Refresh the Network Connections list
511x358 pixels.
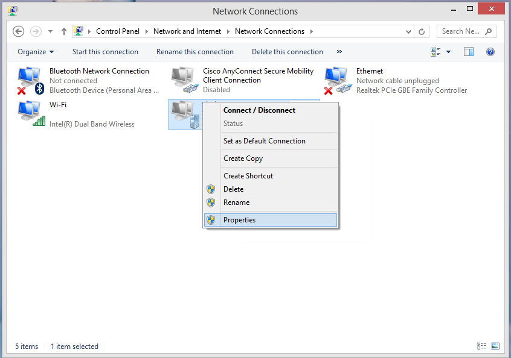[x=422, y=31]
